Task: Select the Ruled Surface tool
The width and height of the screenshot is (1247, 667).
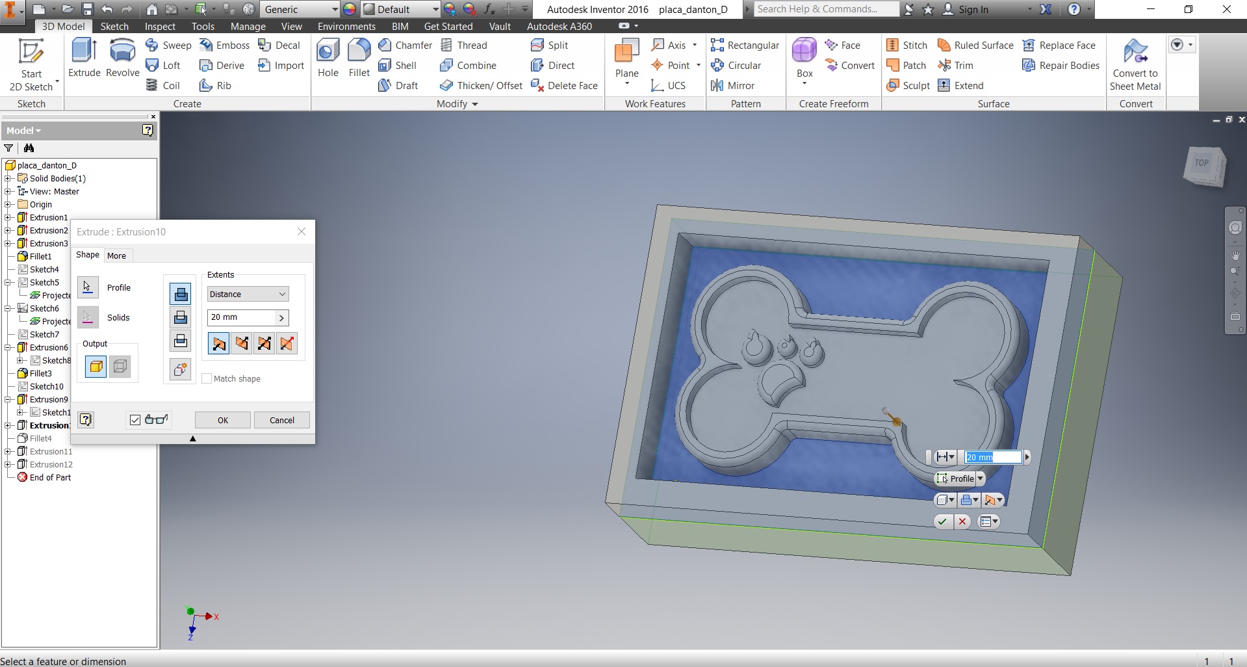Action: click(975, 45)
